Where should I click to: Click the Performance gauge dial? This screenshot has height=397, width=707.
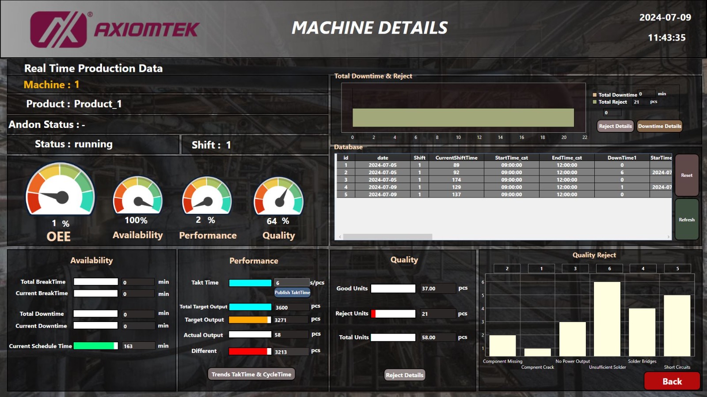pos(207,195)
